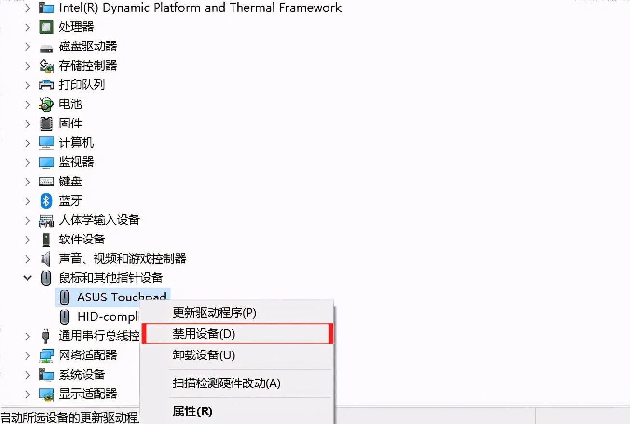Click the 显示适配器 display adapter icon
Screen dimensions: 630x424
[46, 394]
